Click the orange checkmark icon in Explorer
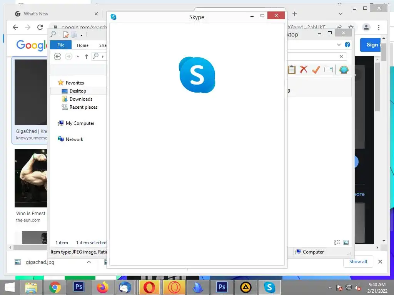The height and width of the screenshot is (295, 394). click(x=316, y=70)
